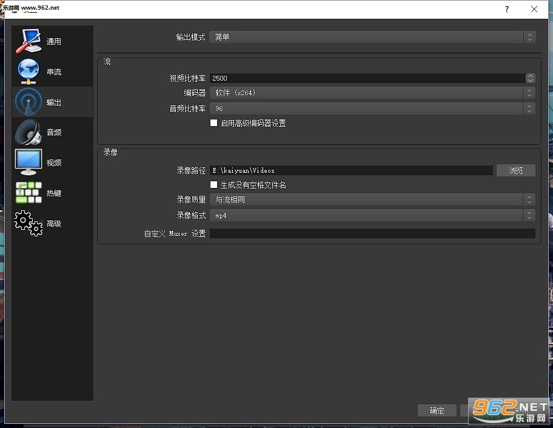Open the 视频 video monitor icon
The width and height of the screenshot is (553, 428).
(28, 162)
